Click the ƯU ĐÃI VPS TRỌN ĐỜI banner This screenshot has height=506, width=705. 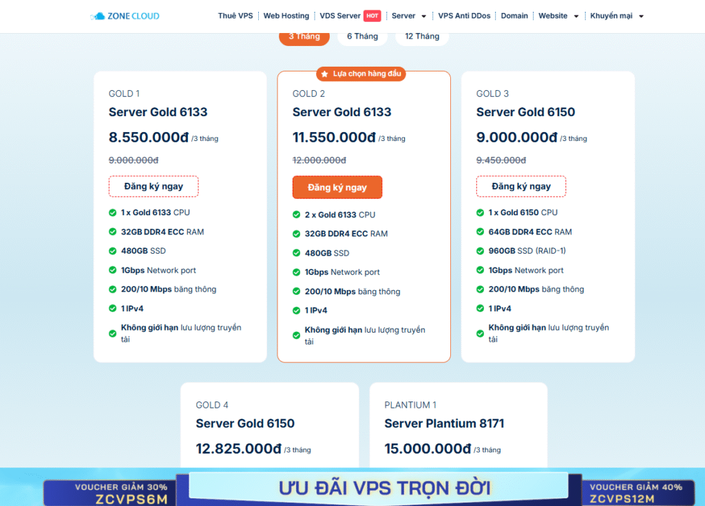click(384, 489)
